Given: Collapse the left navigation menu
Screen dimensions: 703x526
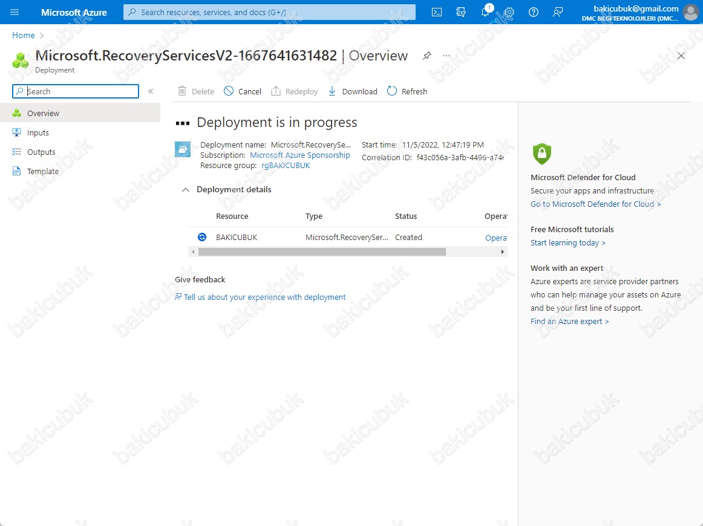Looking at the screenshot, I should pyautogui.click(x=151, y=91).
